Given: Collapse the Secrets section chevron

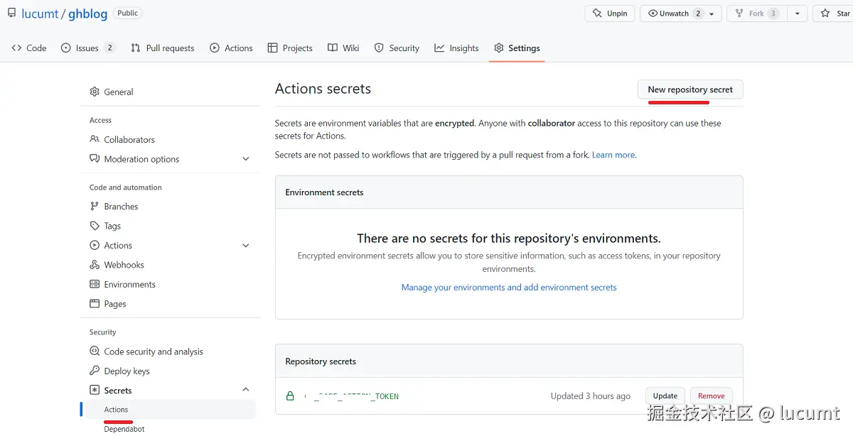Looking at the screenshot, I should (x=246, y=390).
